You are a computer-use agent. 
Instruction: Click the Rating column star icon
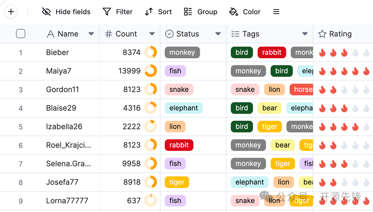tap(322, 34)
